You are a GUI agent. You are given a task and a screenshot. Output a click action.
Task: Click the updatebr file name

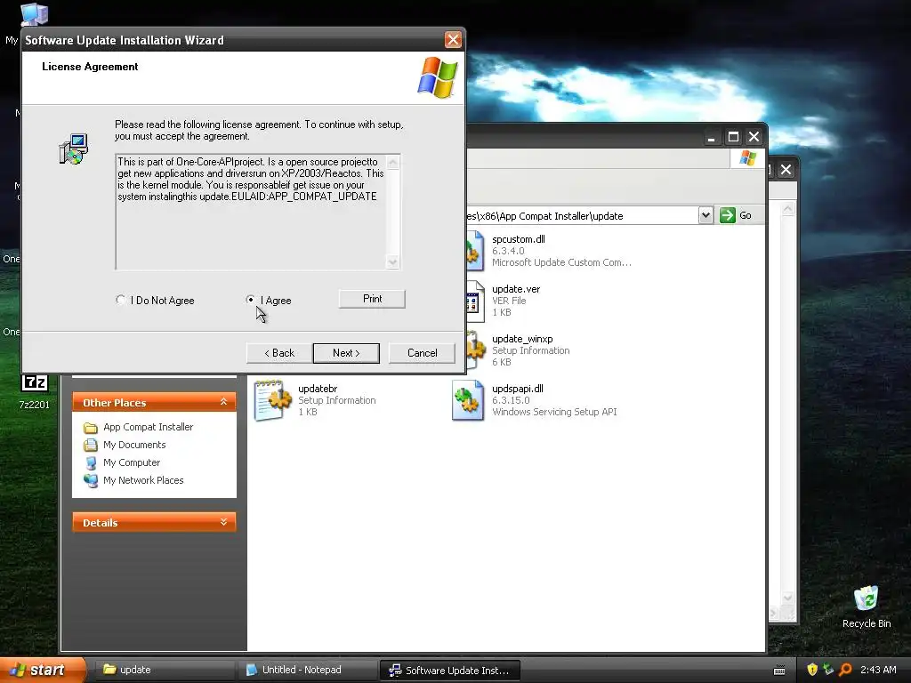pos(318,389)
